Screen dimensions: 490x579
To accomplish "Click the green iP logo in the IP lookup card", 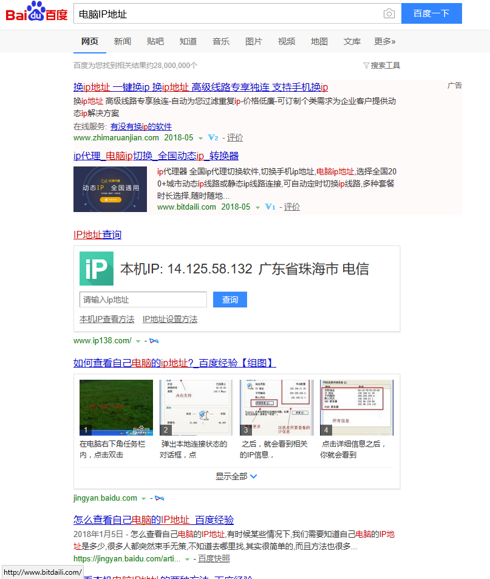I will click(x=97, y=268).
